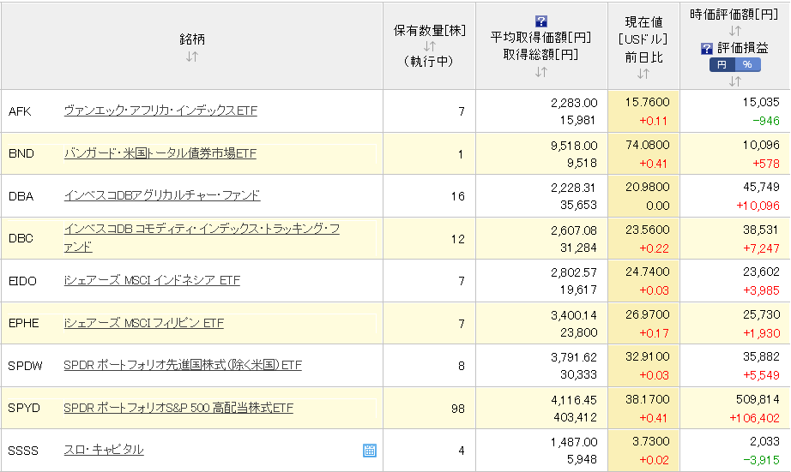Viewport: 791px width, 472px height.
Task: Open iシェアーズ MSCI インドネシア ETF link
Action: [152, 280]
